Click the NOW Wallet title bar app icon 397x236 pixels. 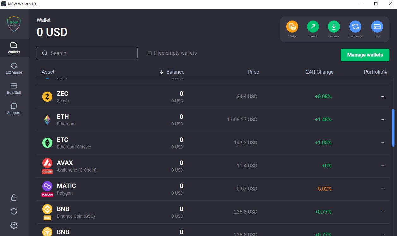click(x=4, y=4)
